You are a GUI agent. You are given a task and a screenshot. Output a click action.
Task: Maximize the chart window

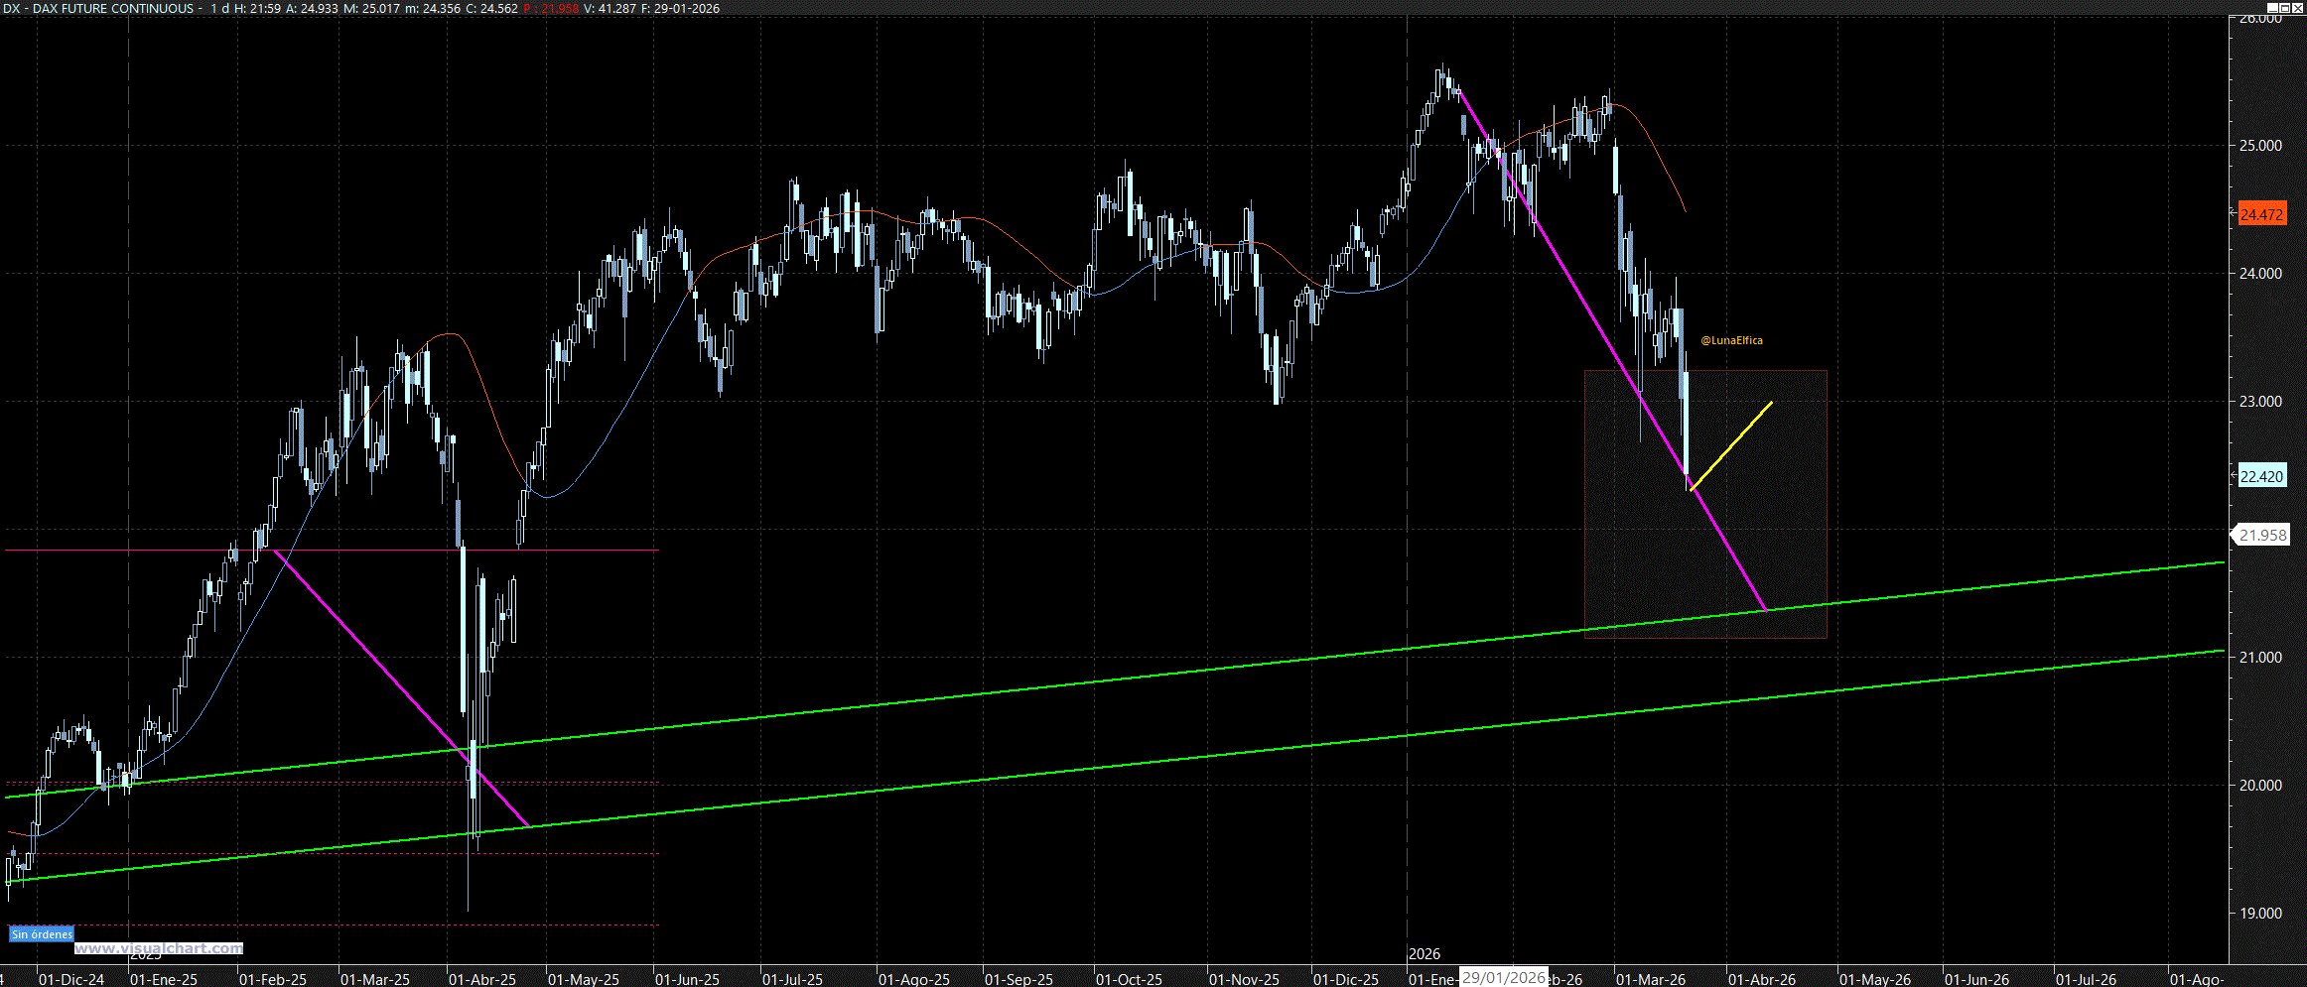[x=2284, y=8]
